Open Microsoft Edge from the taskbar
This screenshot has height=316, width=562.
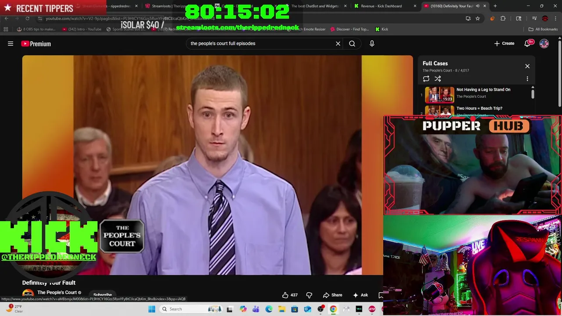pyautogui.click(x=269, y=309)
